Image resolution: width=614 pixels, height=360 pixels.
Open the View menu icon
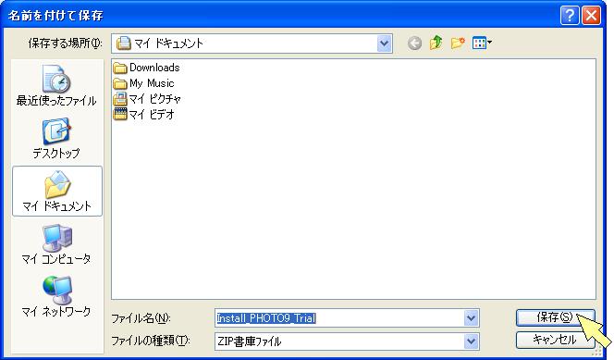point(482,43)
